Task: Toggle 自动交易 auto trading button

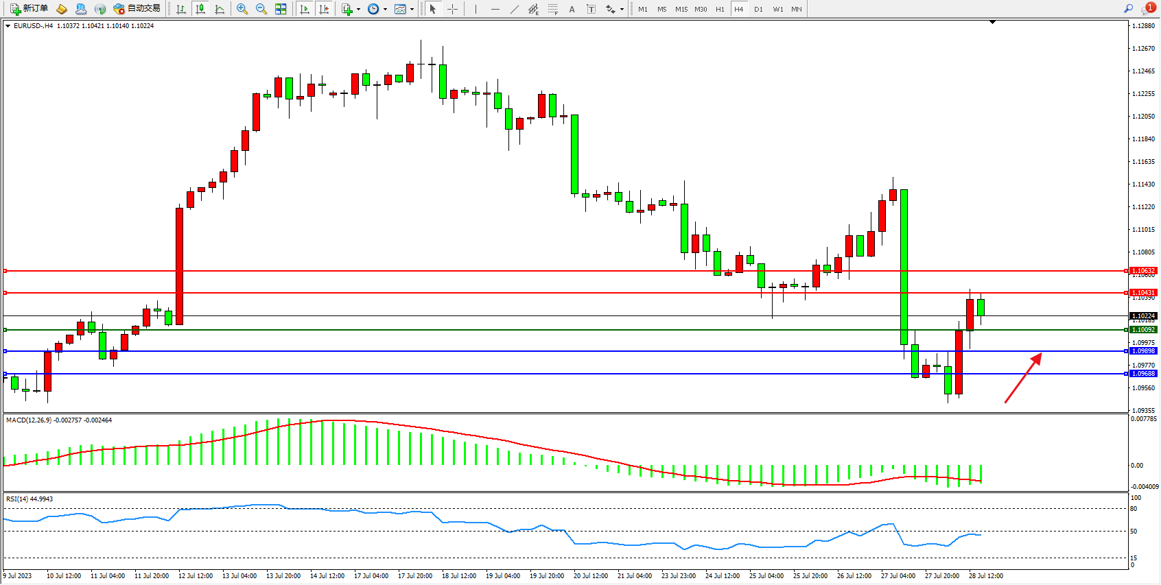Action: tap(137, 9)
